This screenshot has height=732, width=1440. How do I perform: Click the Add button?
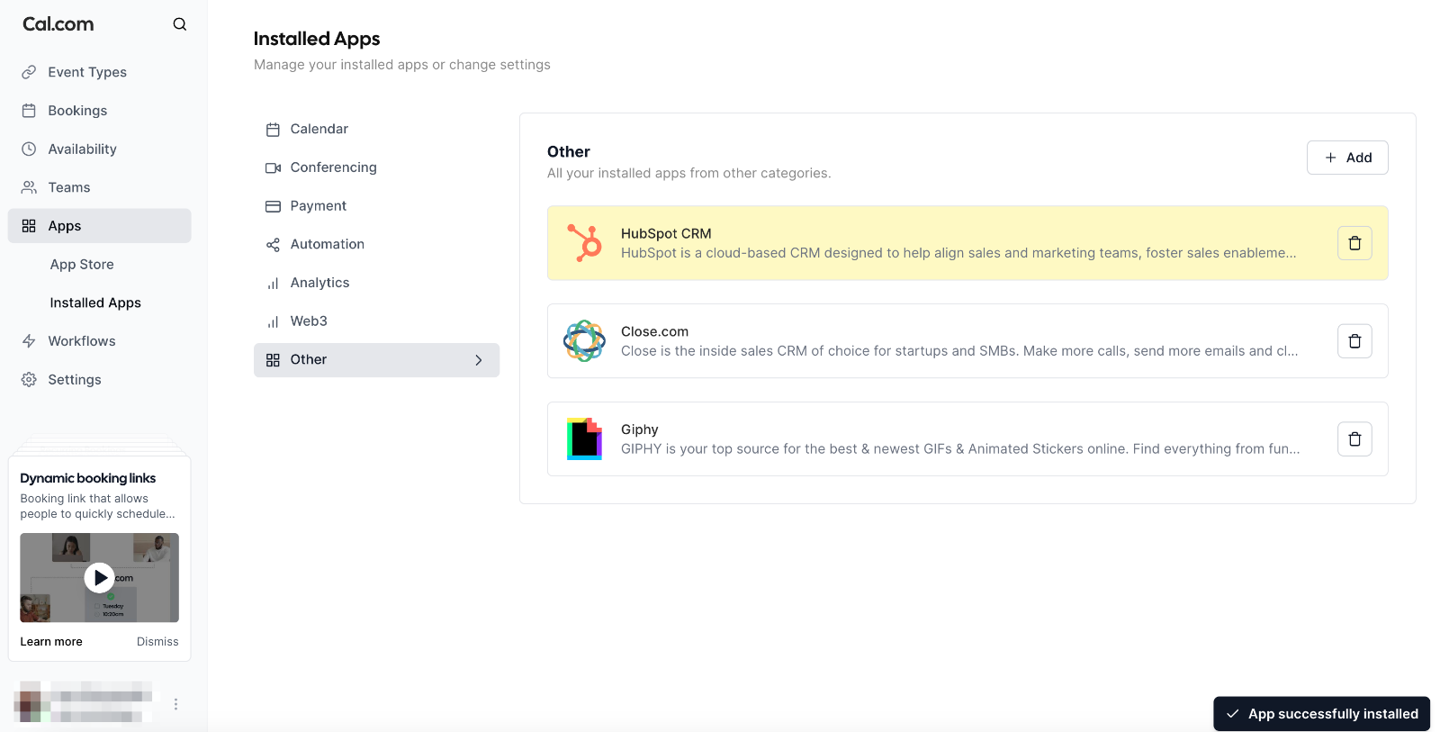[x=1347, y=158]
